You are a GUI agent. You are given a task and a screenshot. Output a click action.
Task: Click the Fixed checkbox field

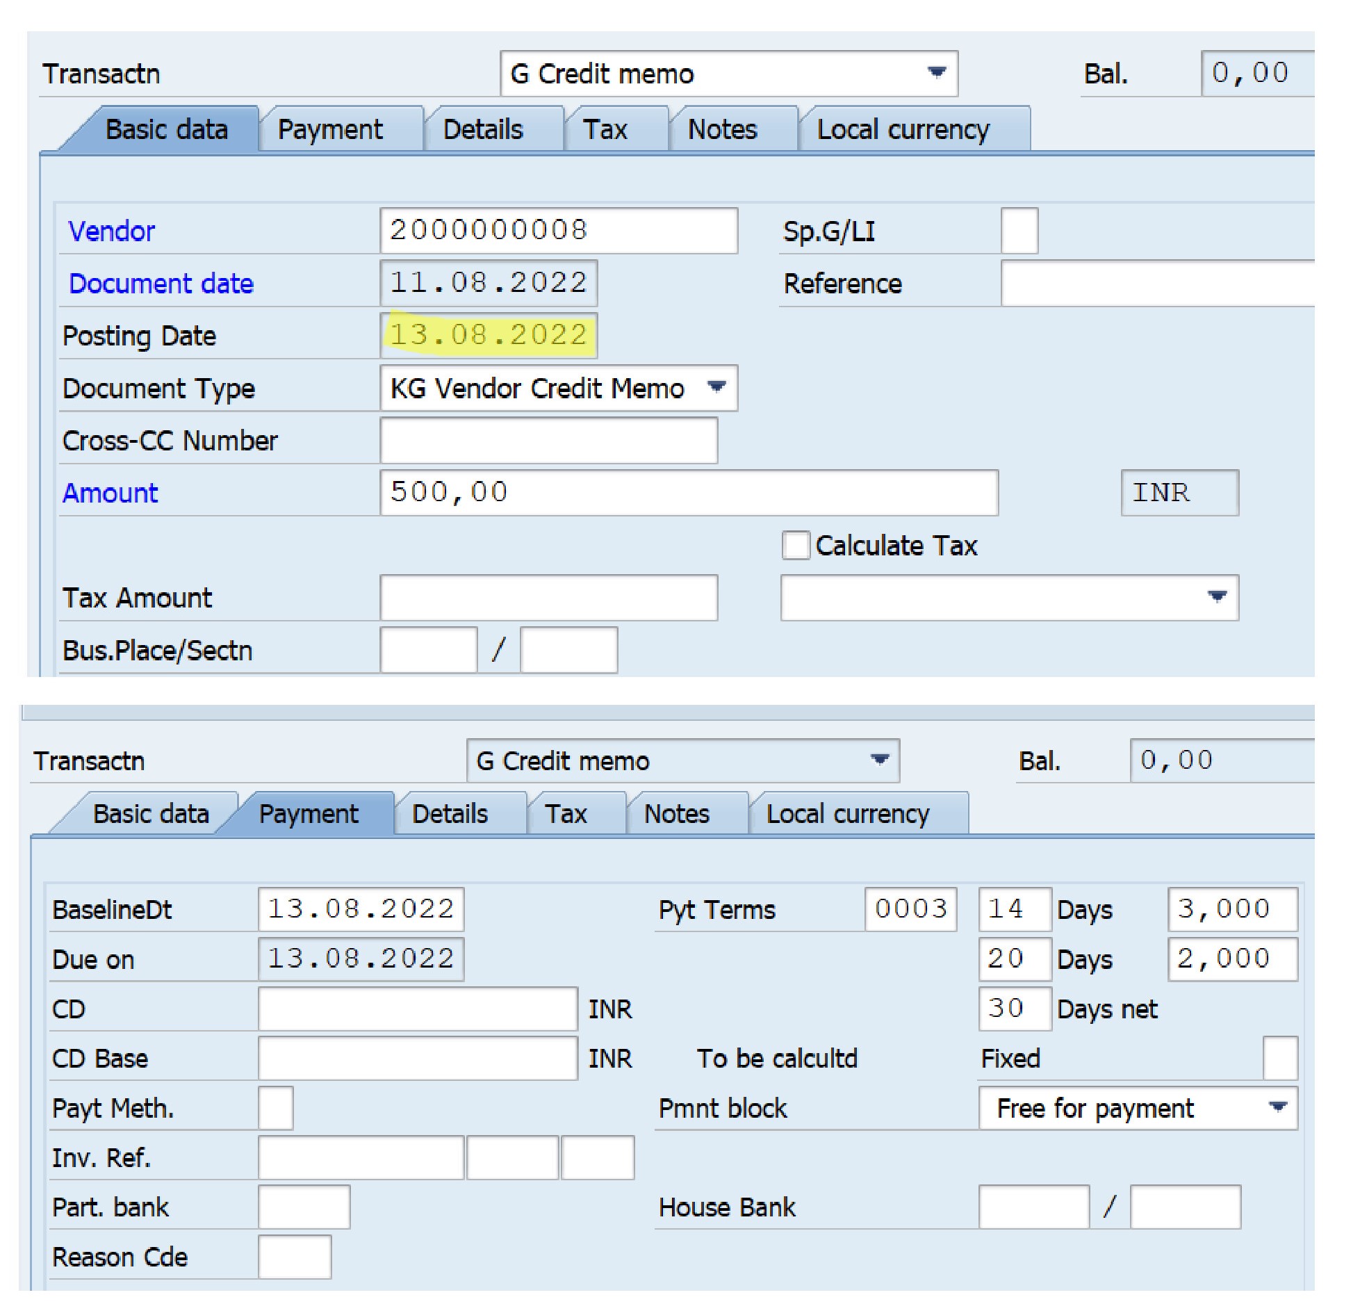[1279, 1058]
